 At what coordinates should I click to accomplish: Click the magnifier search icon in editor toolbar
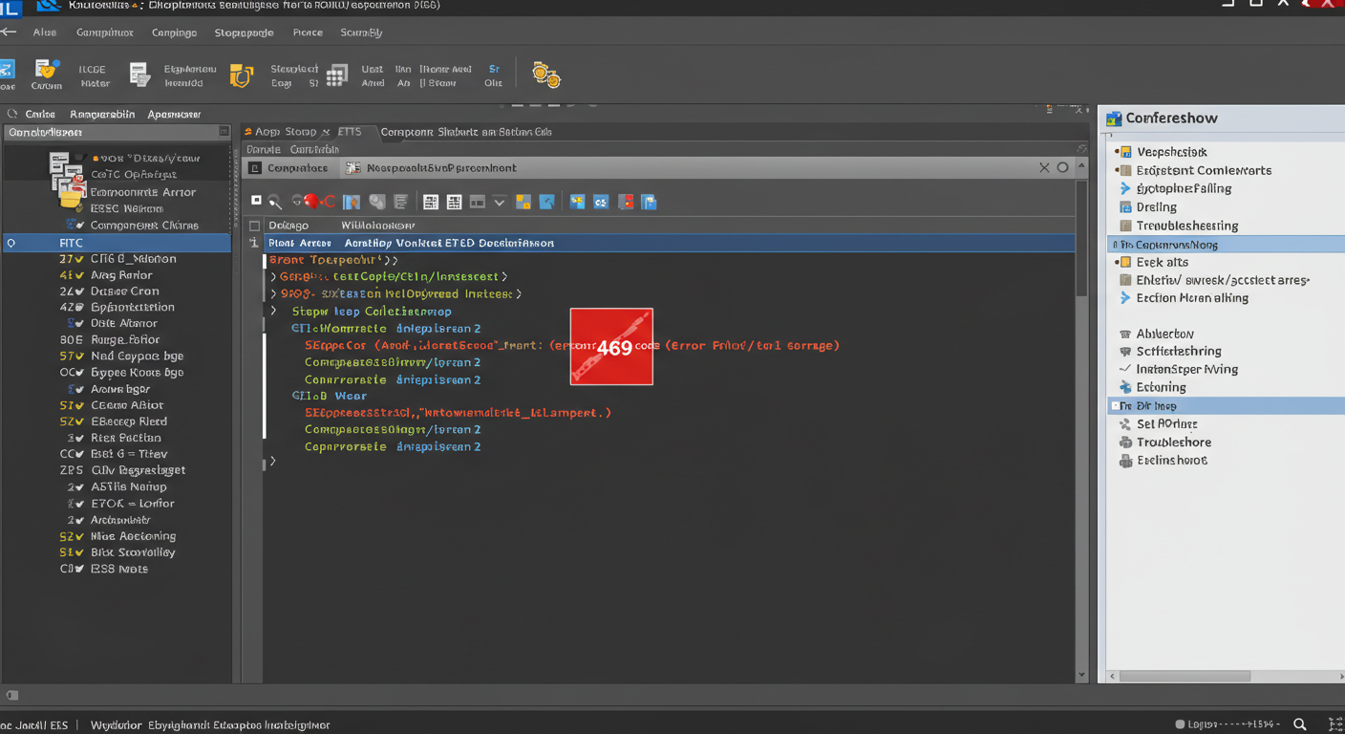point(275,202)
